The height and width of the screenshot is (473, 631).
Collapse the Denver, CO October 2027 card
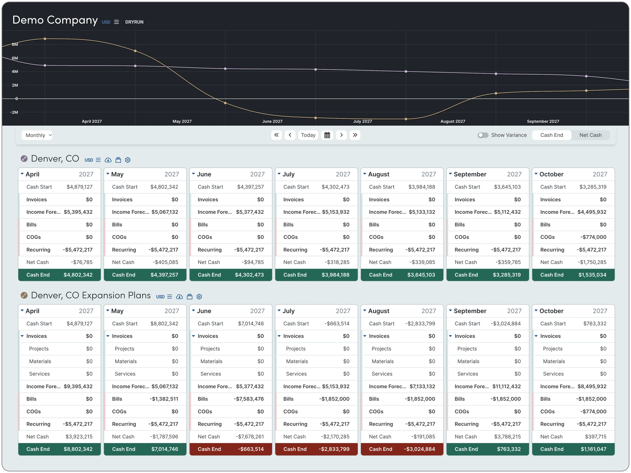coord(536,174)
